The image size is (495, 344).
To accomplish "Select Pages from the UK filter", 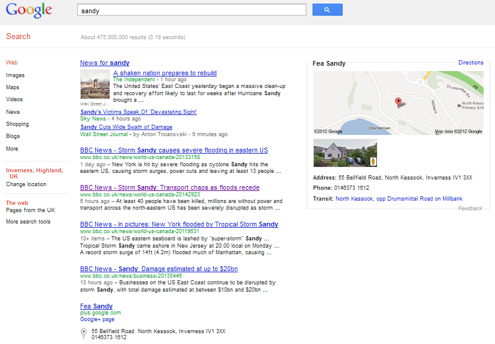I will pos(30,210).
